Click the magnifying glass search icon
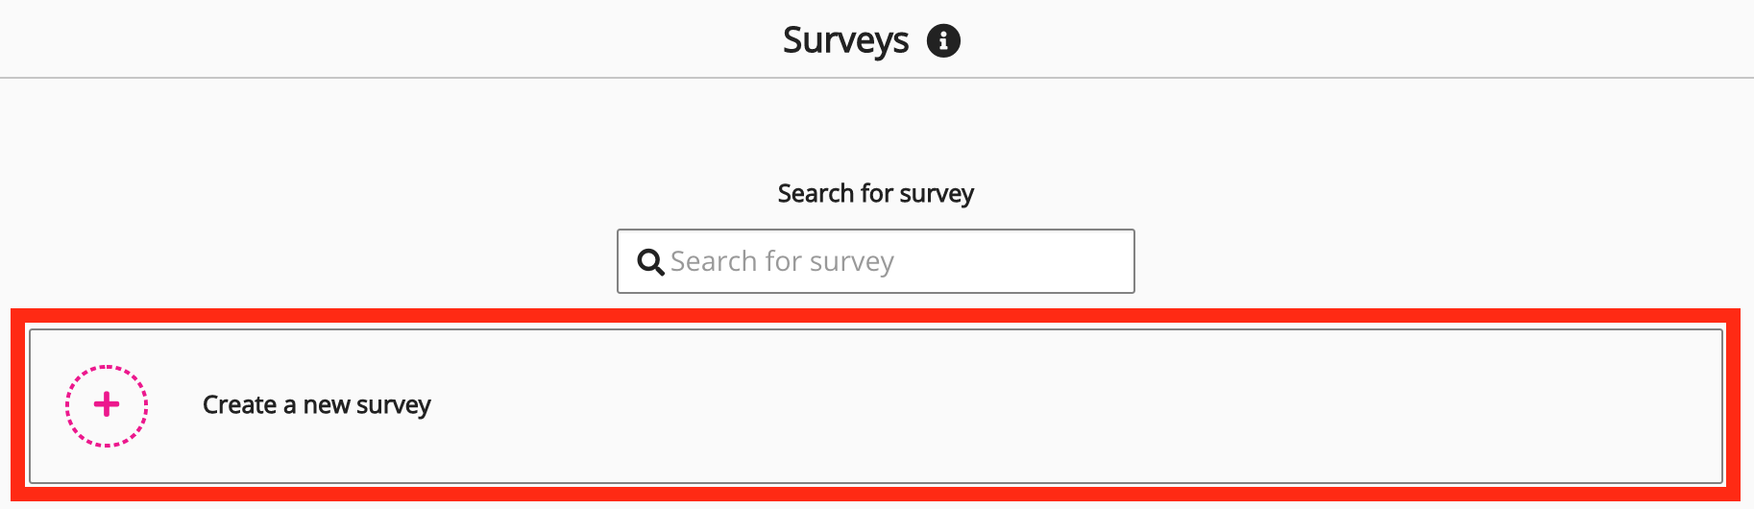The height and width of the screenshot is (509, 1754). coord(650,262)
